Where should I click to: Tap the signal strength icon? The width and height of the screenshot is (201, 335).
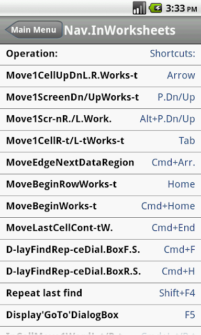pos(139,8)
